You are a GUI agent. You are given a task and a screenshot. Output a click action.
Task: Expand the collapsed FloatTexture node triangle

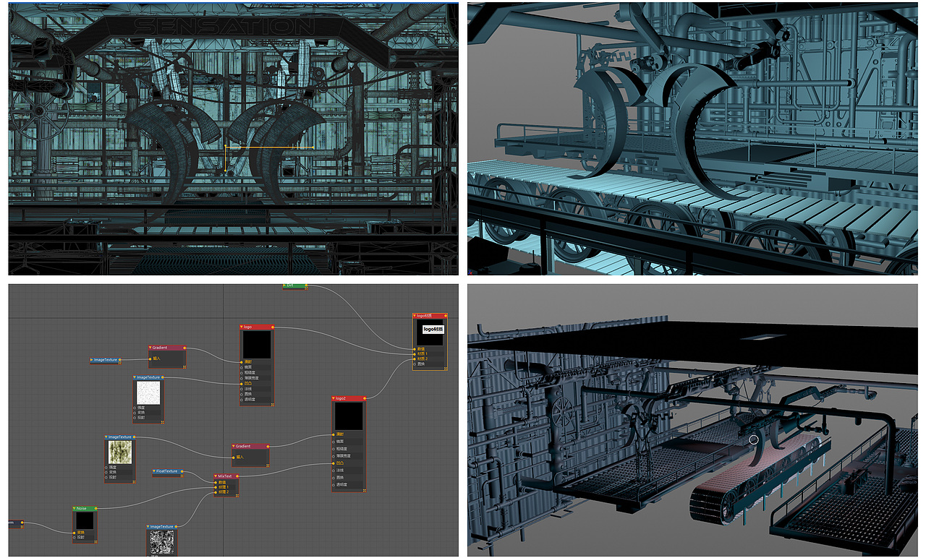tap(154, 471)
